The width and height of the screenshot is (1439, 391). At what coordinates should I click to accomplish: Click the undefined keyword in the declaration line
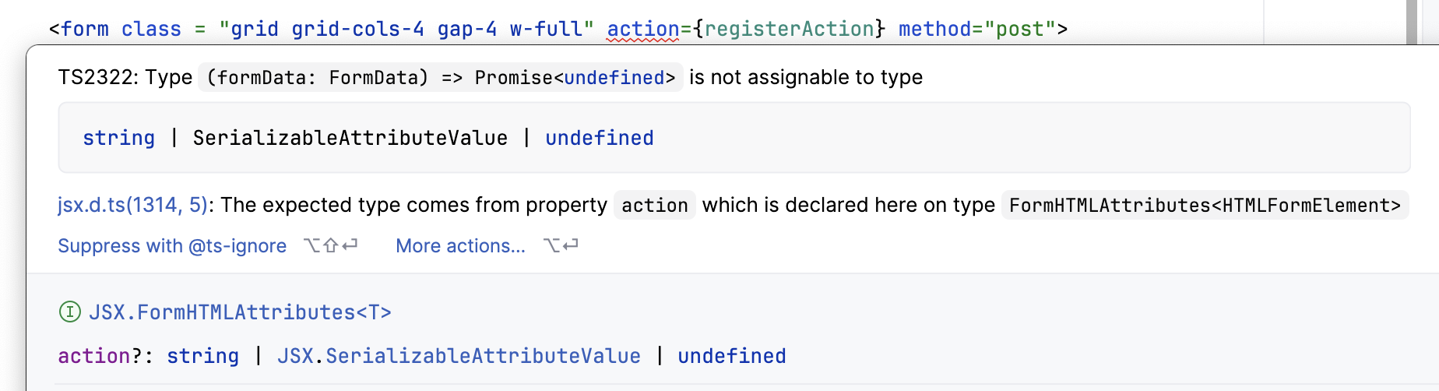[x=731, y=356]
